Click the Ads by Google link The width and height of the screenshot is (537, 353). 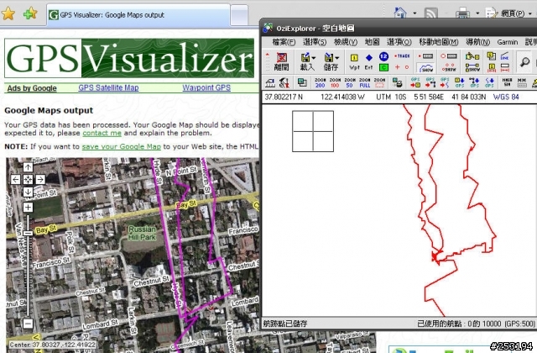[x=32, y=88]
